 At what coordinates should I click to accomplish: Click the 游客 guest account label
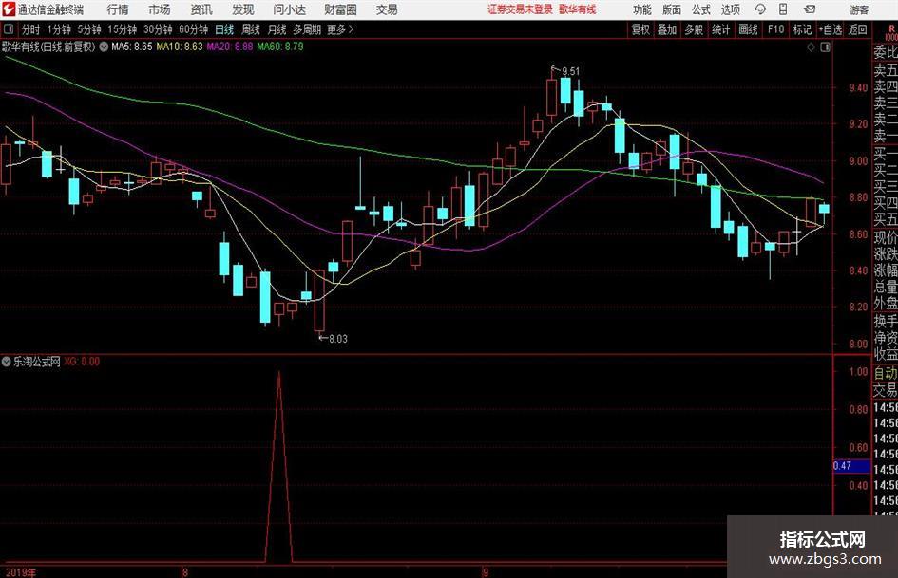coord(859,9)
